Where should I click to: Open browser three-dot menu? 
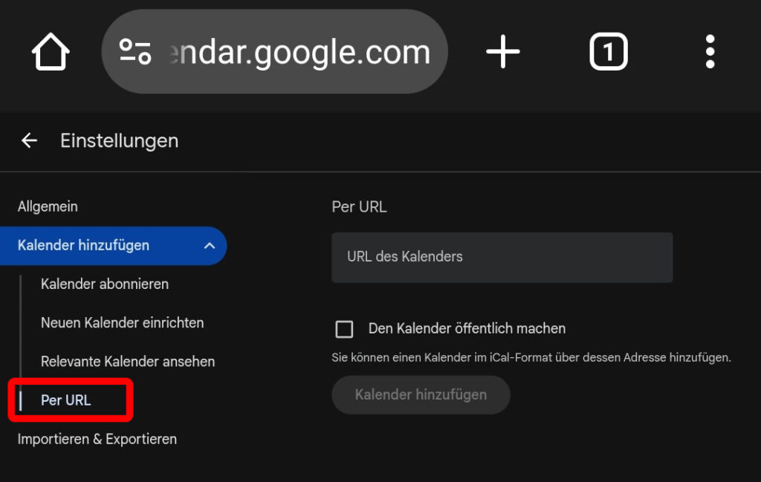pyautogui.click(x=710, y=51)
